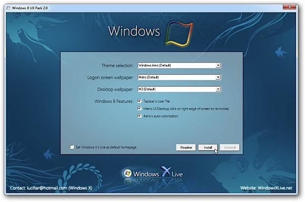Click the Logon screen wallpaper label

(x=110, y=78)
